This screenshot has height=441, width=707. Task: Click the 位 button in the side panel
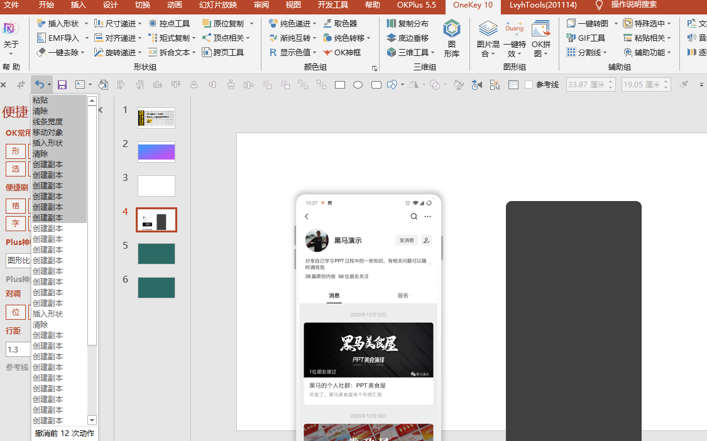(x=16, y=312)
